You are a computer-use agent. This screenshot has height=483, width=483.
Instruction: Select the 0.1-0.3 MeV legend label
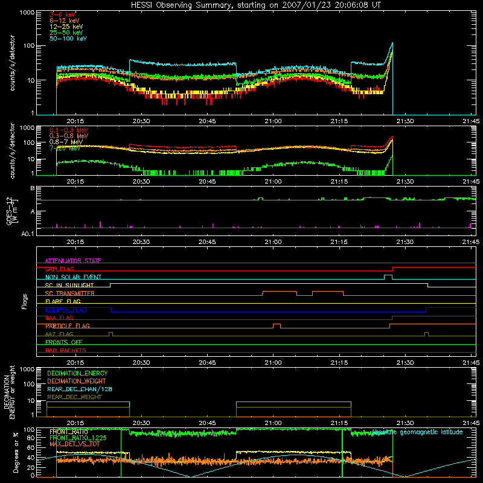tap(69, 130)
